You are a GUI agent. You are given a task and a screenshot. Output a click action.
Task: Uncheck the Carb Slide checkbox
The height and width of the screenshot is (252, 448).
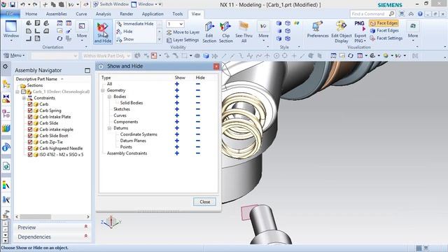[30, 123]
